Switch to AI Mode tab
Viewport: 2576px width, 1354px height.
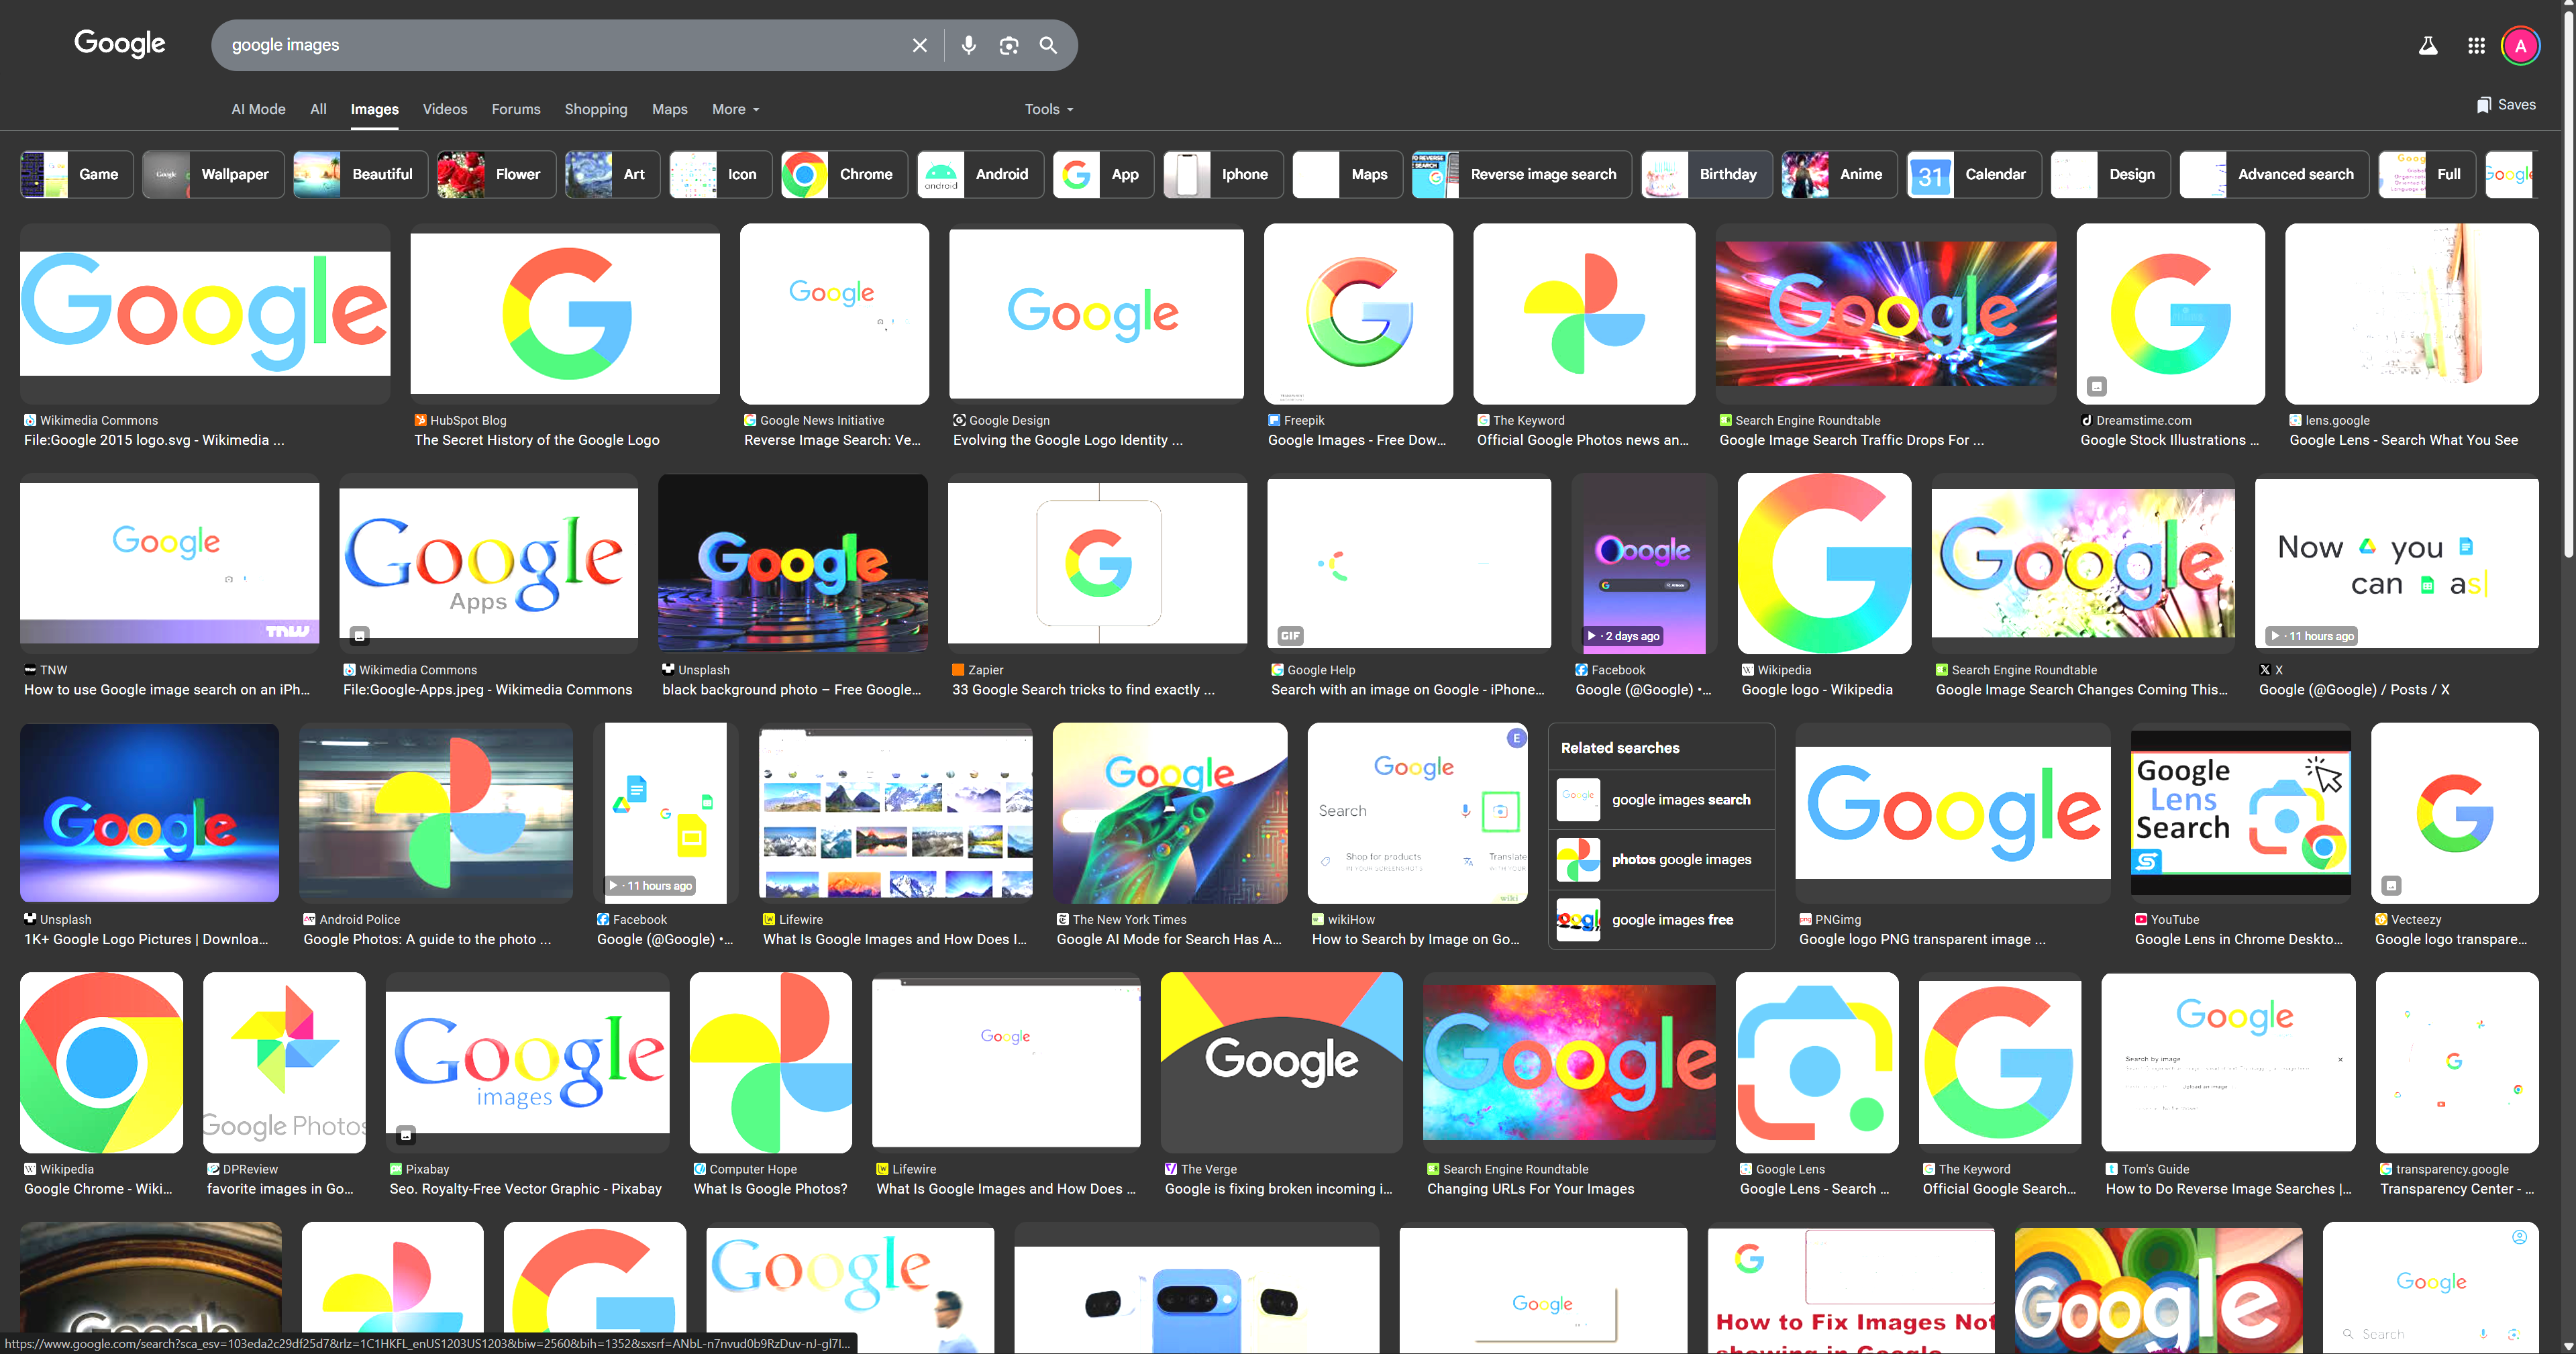point(258,109)
